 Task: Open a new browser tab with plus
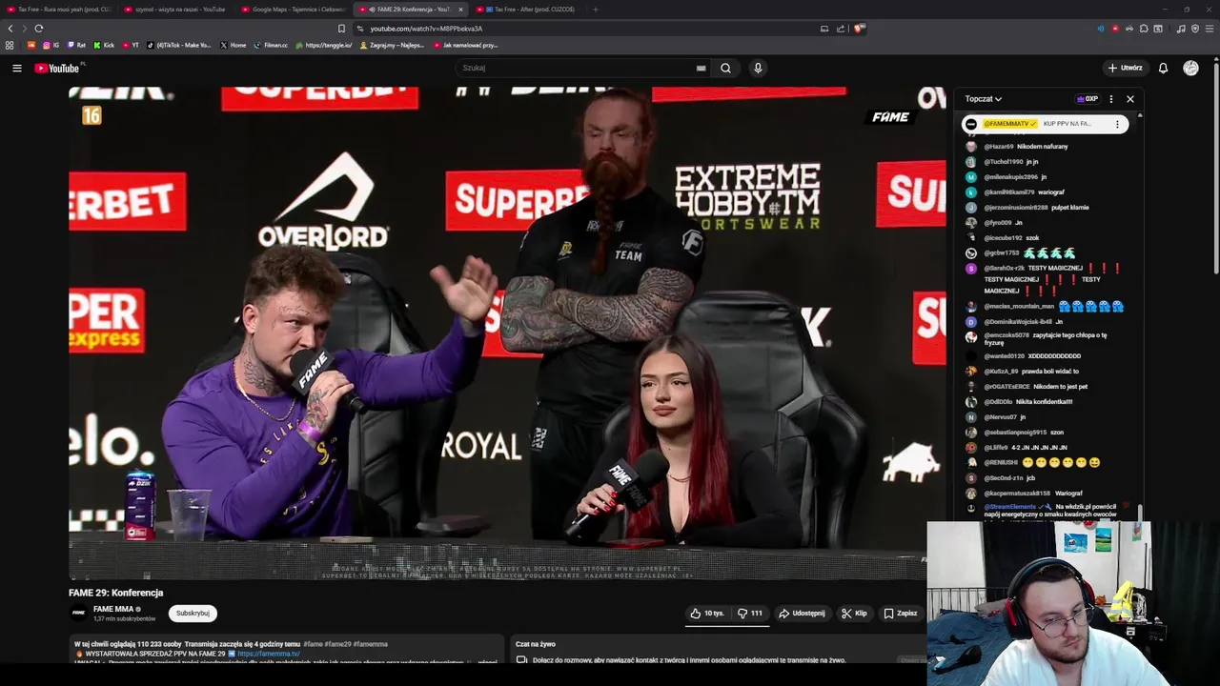click(596, 10)
